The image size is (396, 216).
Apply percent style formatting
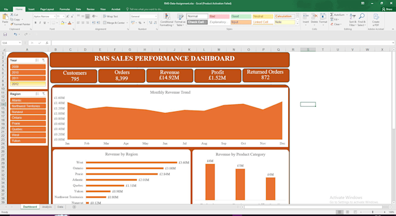click(x=140, y=23)
